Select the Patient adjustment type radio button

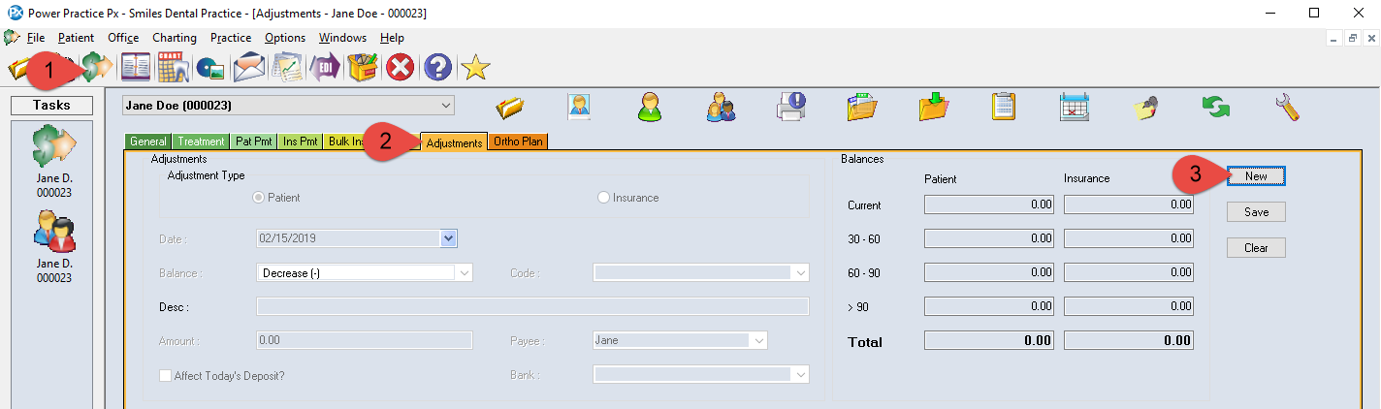(x=259, y=198)
